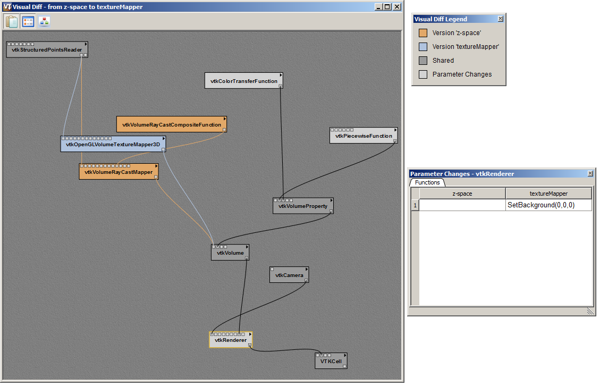Open vtkColorTransferFunction module triangle menu

[281, 75]
